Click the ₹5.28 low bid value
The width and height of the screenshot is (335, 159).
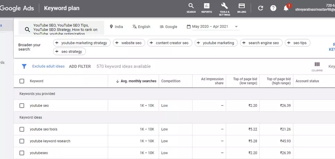tap(253, 141)
